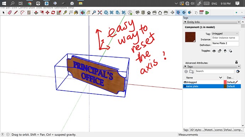
Task: Toggle visibility of the Untagged tag
Action: click(185, 82)
